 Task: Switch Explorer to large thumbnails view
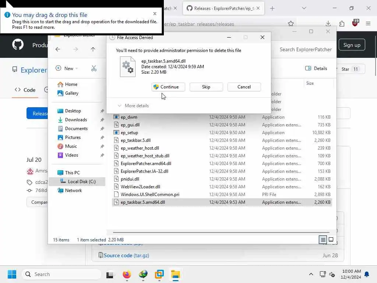click(x=331, y=240)
